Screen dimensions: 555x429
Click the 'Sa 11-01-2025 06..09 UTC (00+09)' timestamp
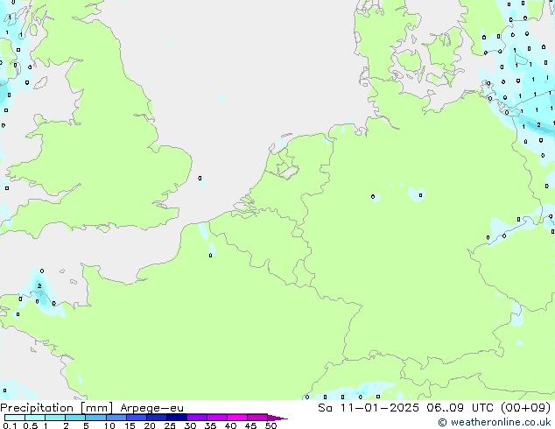coord(434,408)
